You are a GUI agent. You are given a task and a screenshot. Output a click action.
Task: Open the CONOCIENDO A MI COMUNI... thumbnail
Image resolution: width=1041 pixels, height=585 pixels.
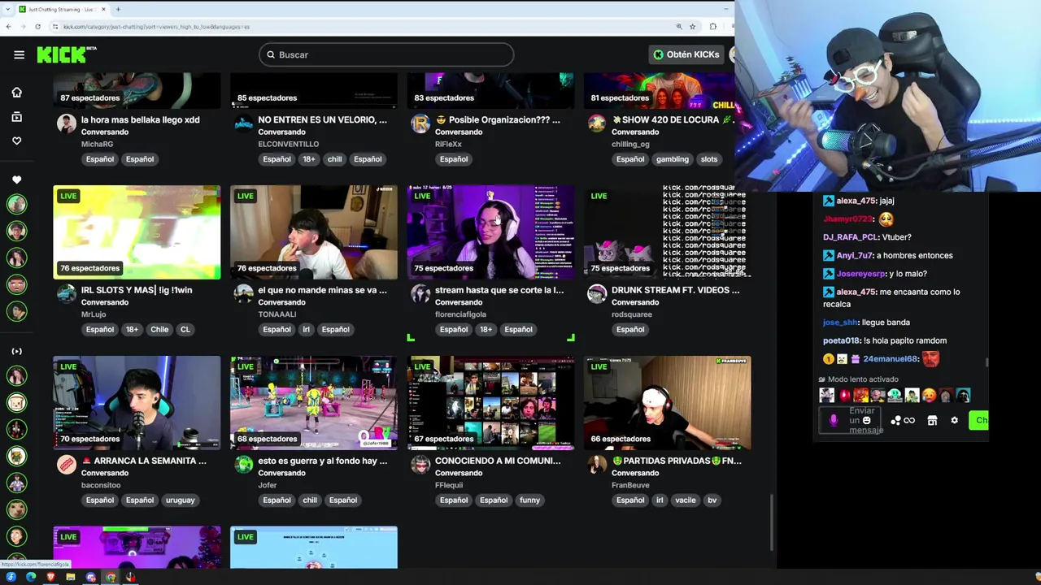(x=490, y=403)
